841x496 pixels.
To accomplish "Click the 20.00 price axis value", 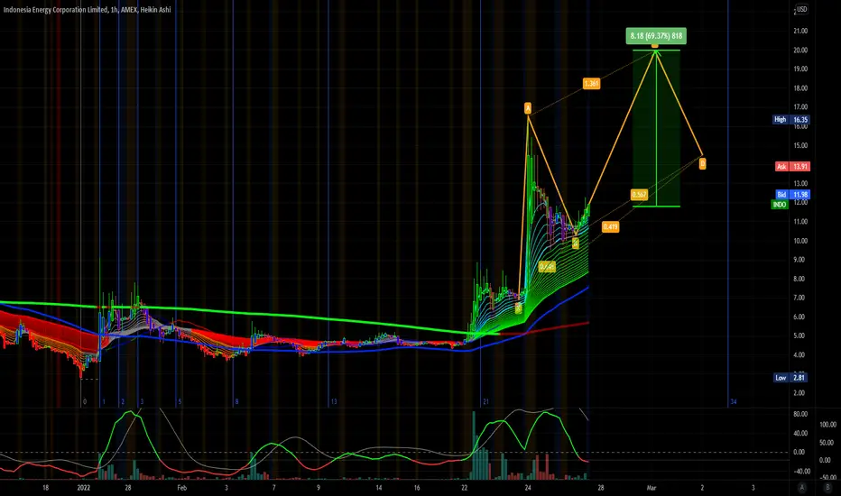I will tap(800, 50).
